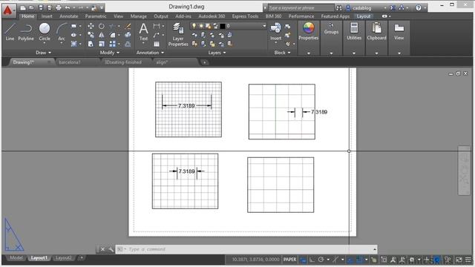The image size is (475, 267).
Task: Click the Stretch tool icon
Action: coord(91,44)
